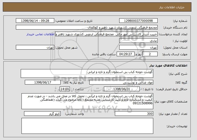Image resolution: width=197 pixels, height=140 pixels.
Task: Click the جزئیات اطلاعات نیاز header title
Action: (x=172, y=7)
